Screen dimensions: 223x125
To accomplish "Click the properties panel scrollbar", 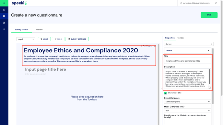I will [213, 76].
